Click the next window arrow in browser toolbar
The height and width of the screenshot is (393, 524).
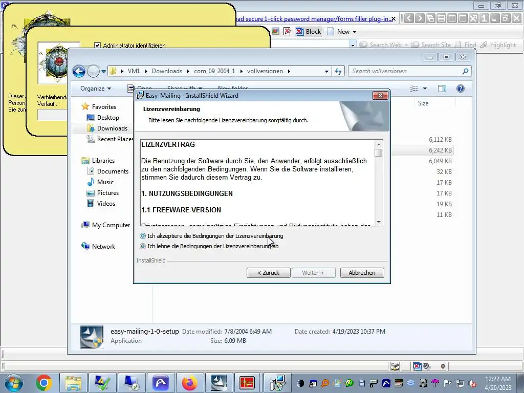pyautogui.click(x=420, y=18)
